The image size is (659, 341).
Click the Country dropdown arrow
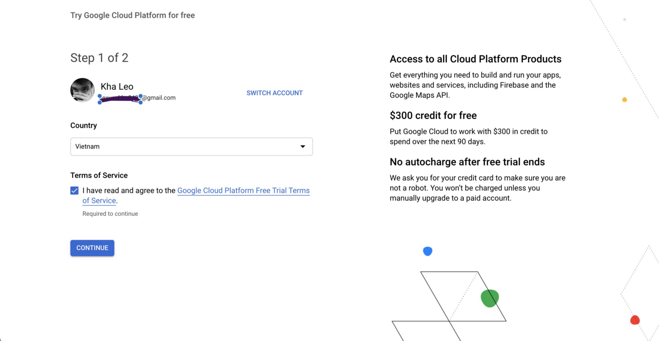coord(303,147)
